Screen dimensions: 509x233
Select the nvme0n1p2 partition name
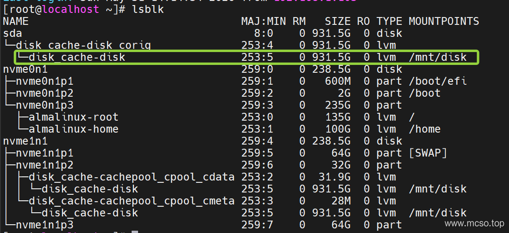45,93
